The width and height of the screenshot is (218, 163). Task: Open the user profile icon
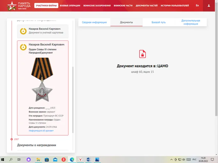(x=209, y=6)
